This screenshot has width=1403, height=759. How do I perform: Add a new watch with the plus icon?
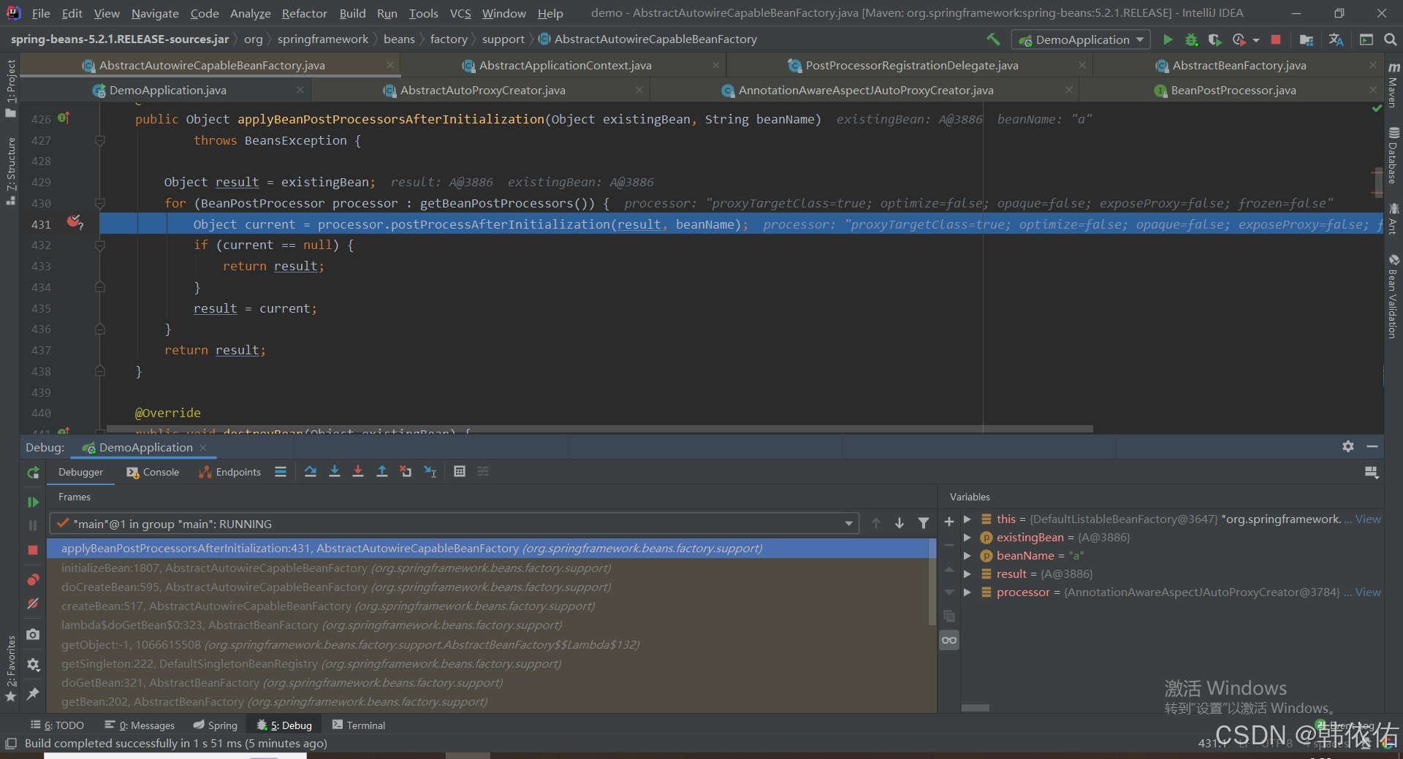click(x=949, y=522)
